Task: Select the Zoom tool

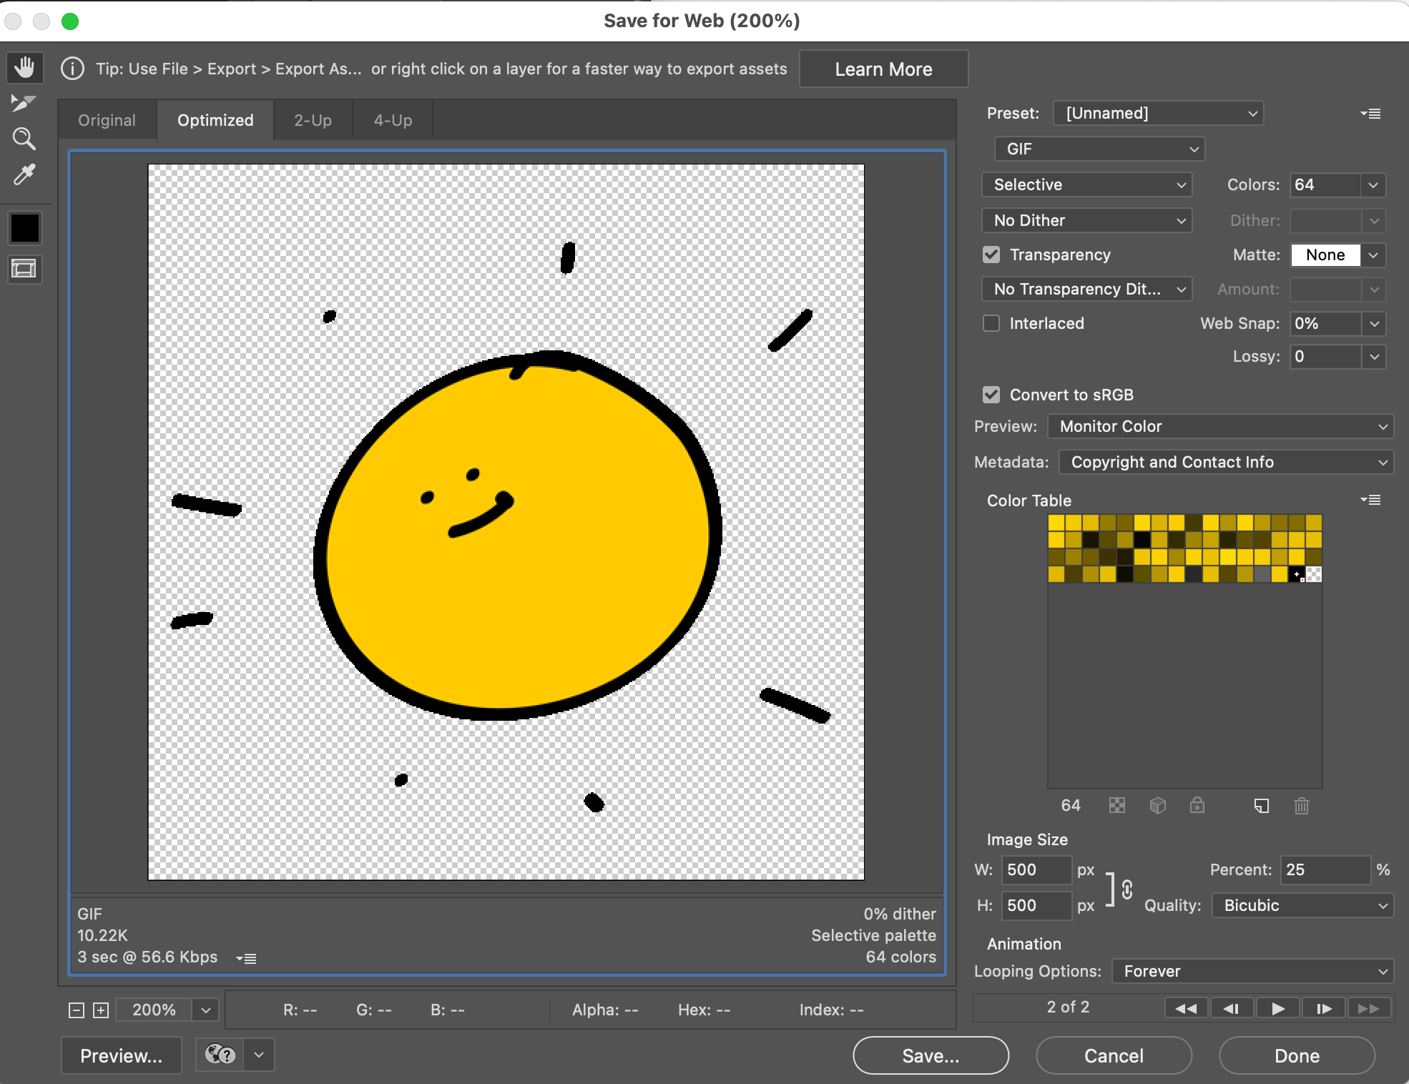Action: 24,138
